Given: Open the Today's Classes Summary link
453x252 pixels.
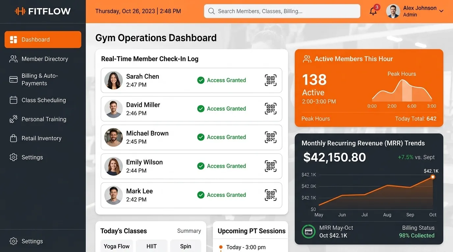Looking at the screenshot, I should coord(189,231).
